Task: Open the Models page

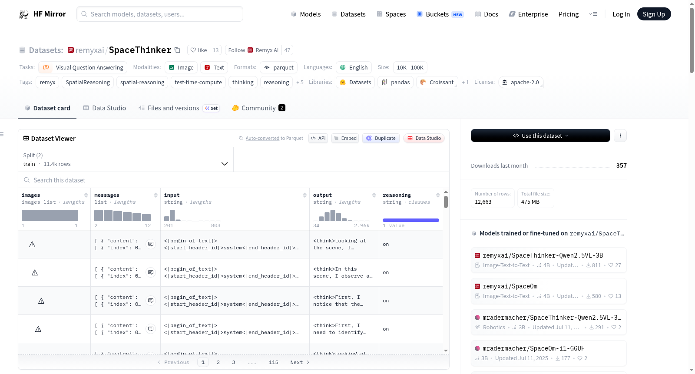Action: pyautogui.click(x=306, y=14)
